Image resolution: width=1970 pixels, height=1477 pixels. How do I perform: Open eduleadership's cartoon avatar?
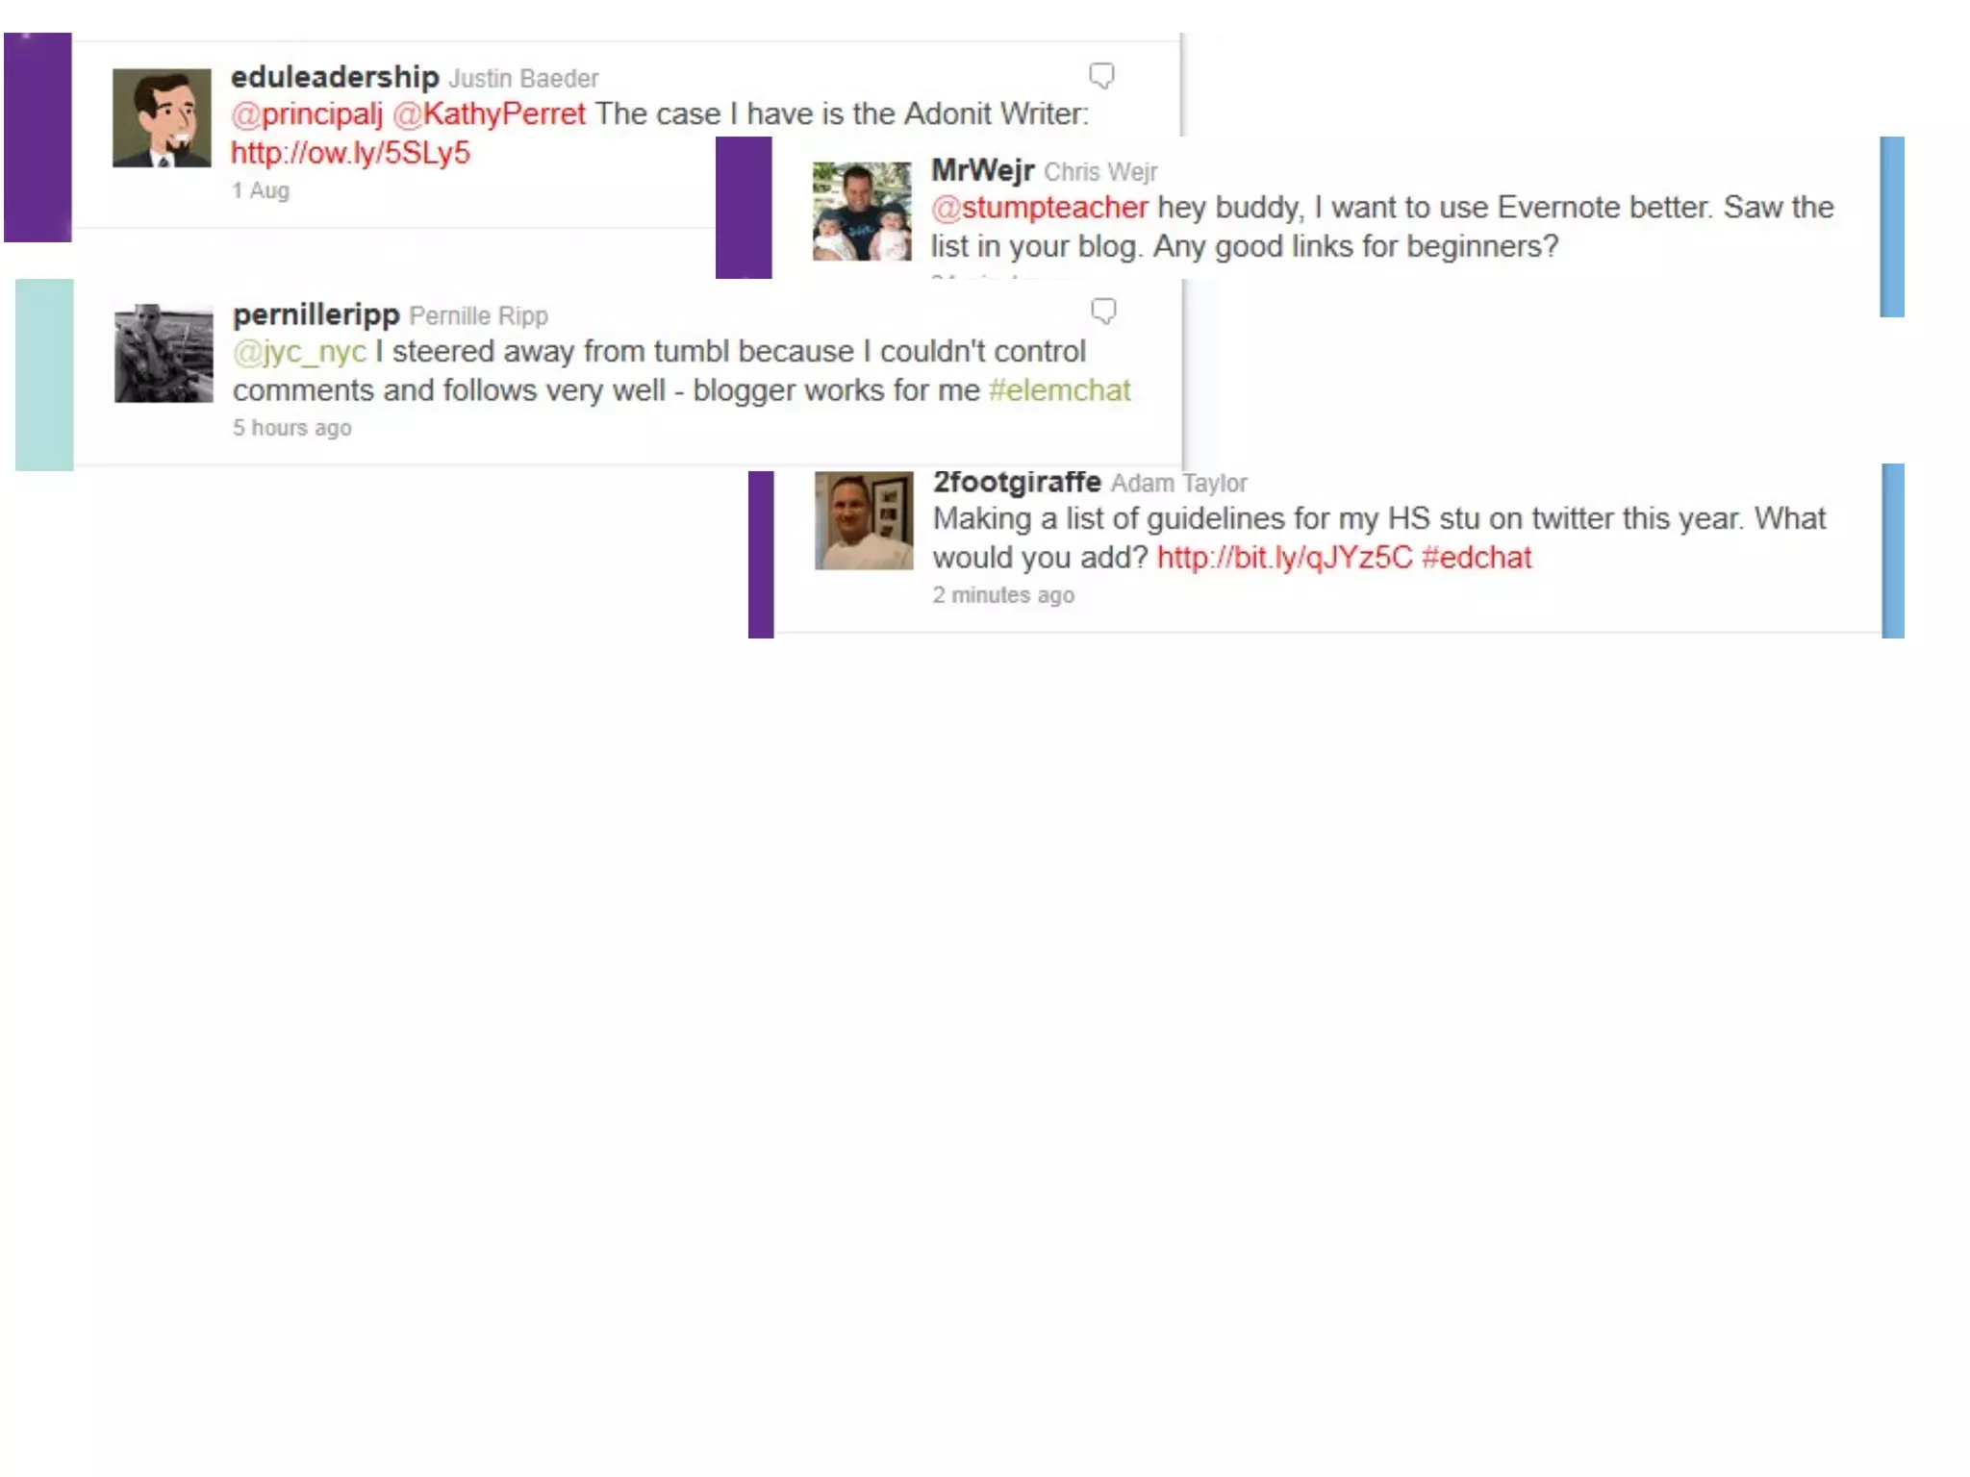[x=162, y=118]
